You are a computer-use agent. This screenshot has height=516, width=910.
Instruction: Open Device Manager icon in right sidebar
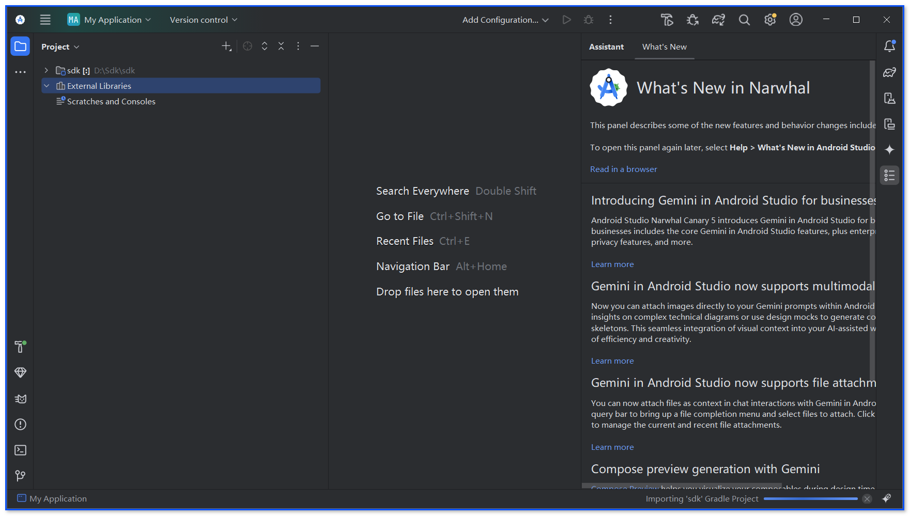[x=889, y=98]
